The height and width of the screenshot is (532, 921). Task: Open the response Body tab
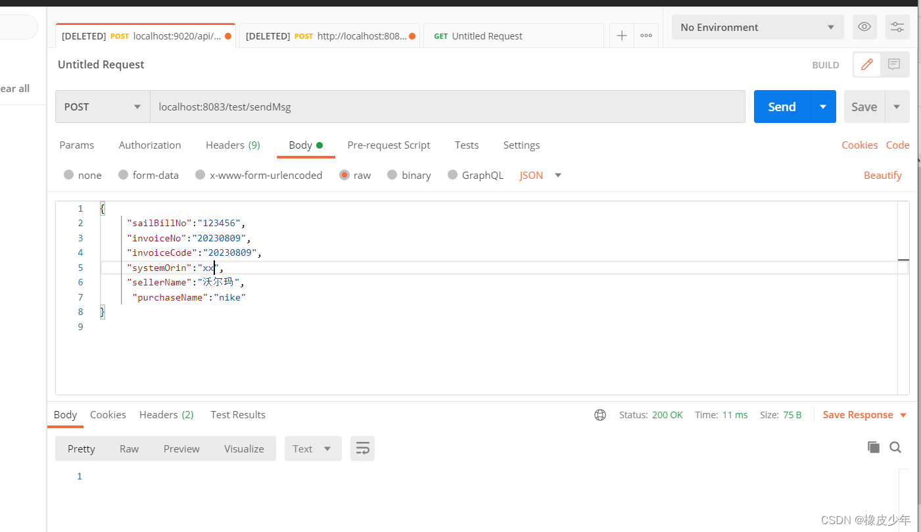point(65,414)
